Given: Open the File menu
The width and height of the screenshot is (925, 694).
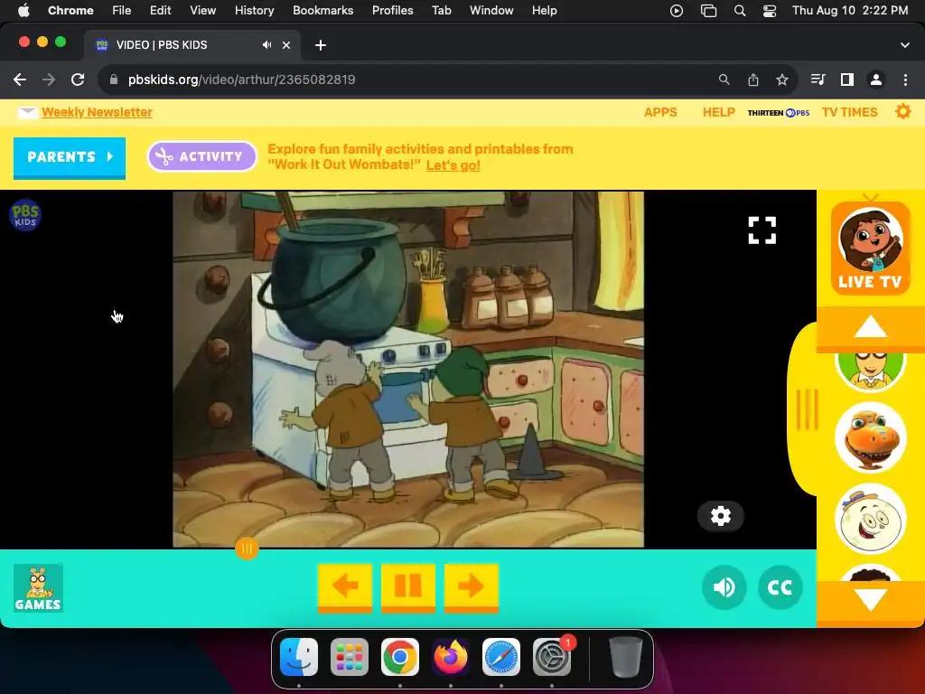Looking at the screenshot, I should point(122,10).
